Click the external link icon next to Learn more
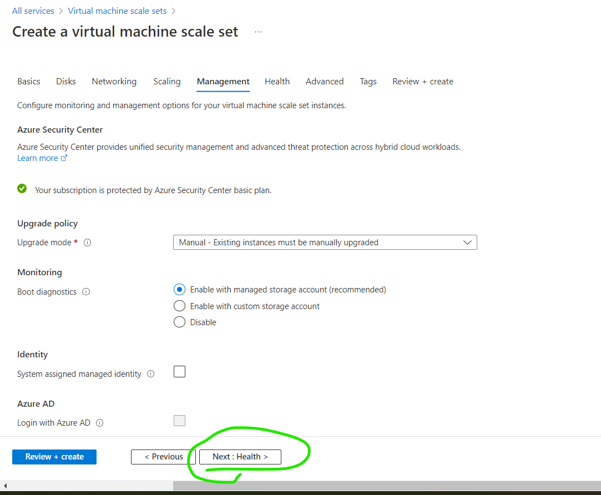 click(64, 158)
